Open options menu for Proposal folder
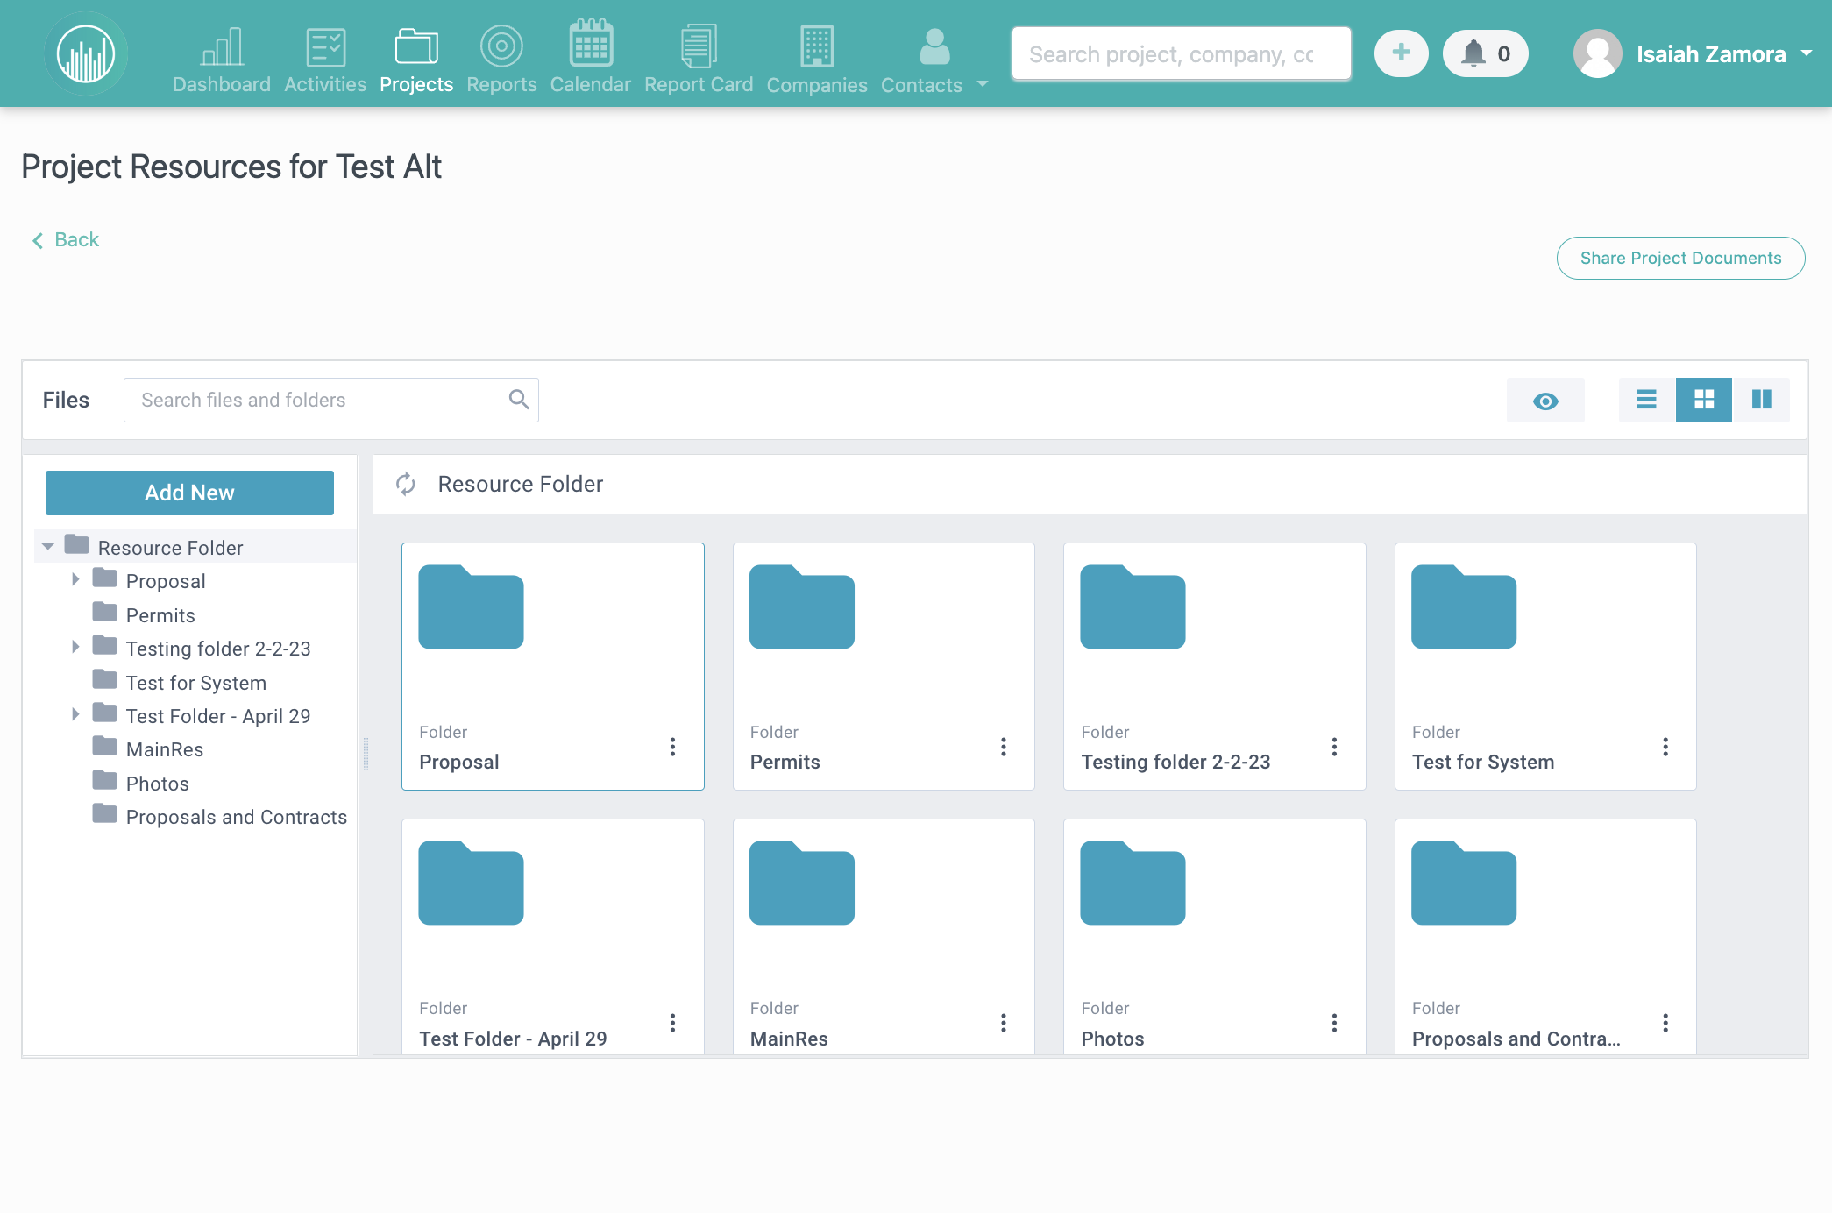This screenshot has width=1832, height=1213. 672,747
